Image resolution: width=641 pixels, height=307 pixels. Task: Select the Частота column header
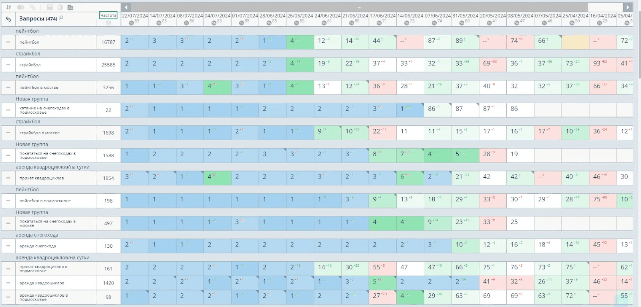(108, 15)
